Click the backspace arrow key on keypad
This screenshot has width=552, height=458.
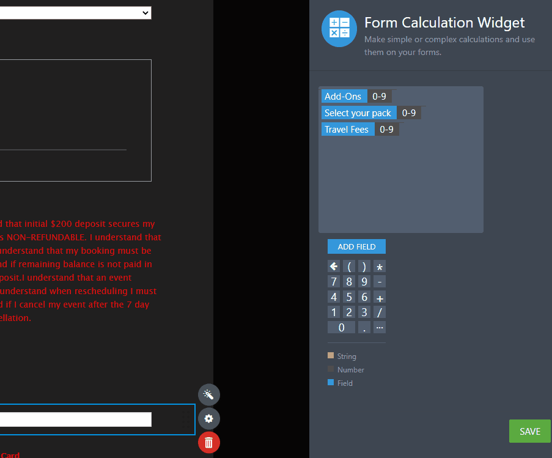pyautogui.click(x=333, y=266)
